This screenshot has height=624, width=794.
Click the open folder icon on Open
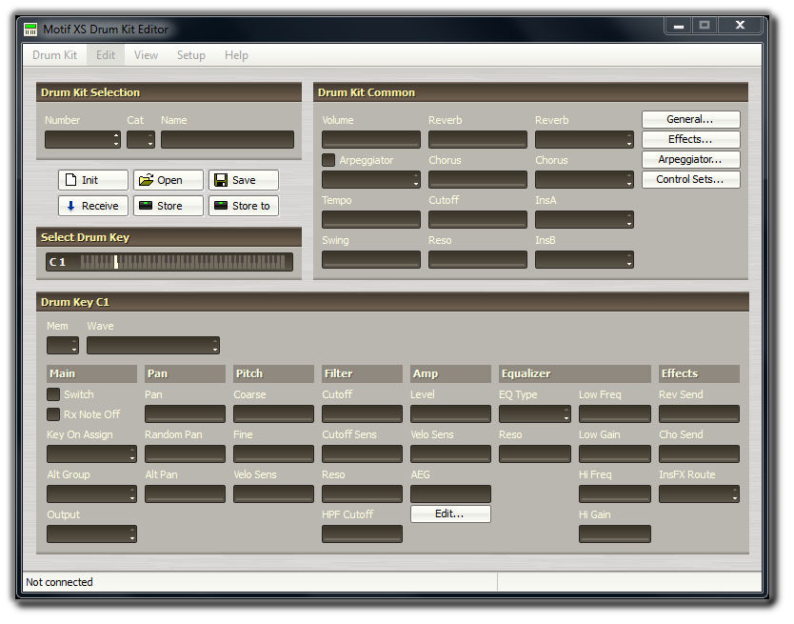146,180
